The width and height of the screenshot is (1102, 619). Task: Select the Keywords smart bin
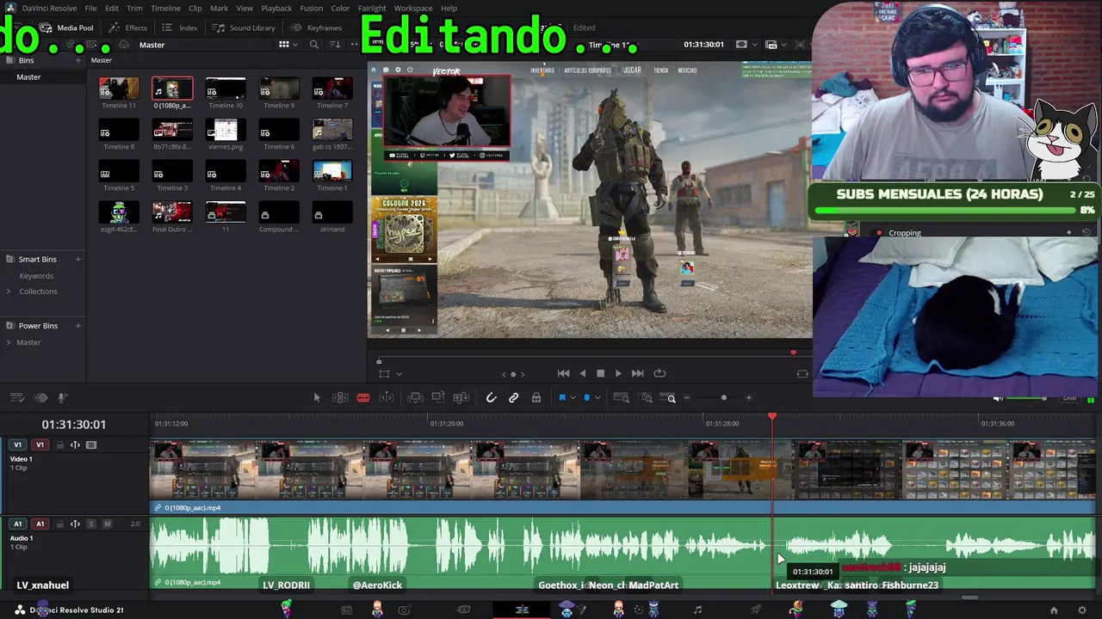click(36, 276)
